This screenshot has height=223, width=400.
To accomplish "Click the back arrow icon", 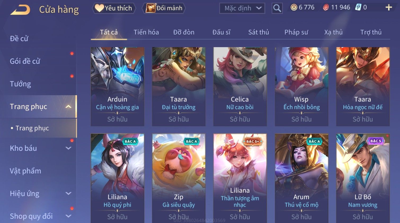I will pyautogui.click(x=20, y=10).
